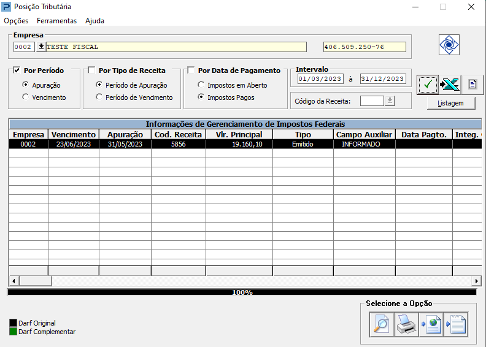The image size is (486, 347).
Task: Click the Vencimento column header
Action: [x=74, y=135]
